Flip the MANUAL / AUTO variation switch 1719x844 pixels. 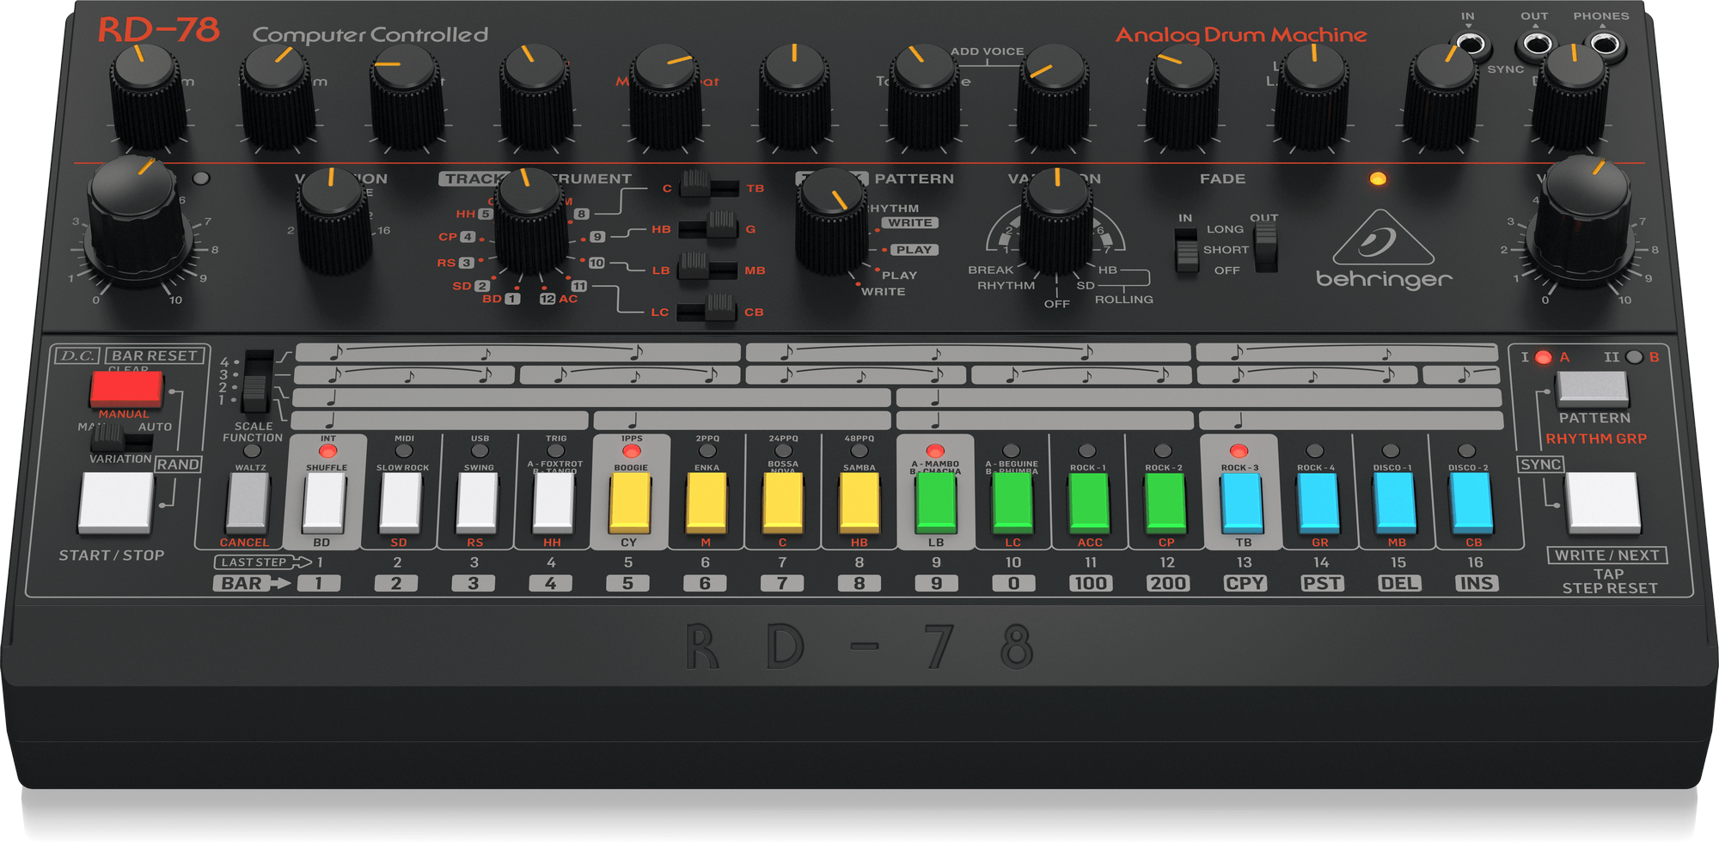click(x=121, y=440)
